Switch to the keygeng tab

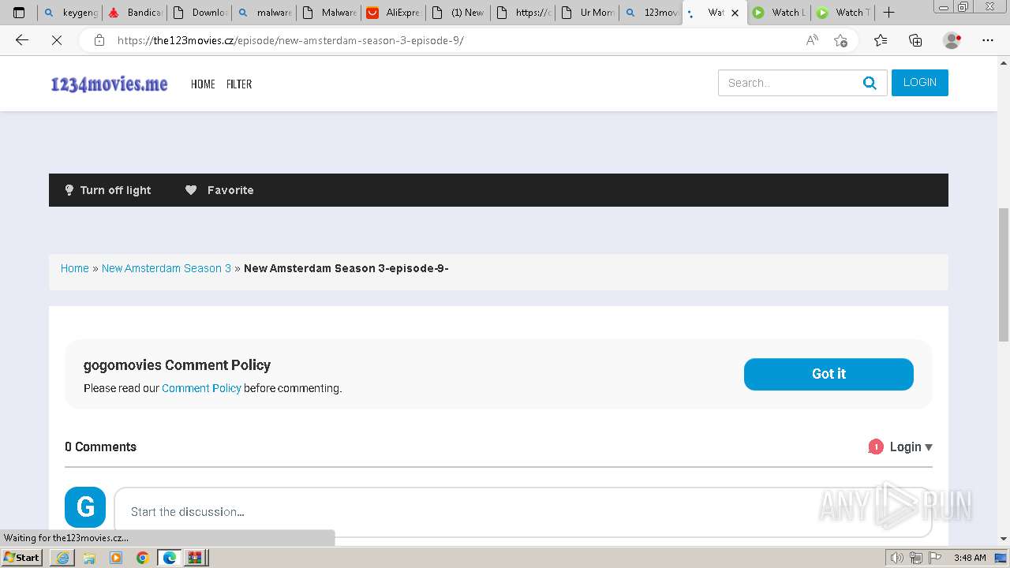[x=70, y=13]
